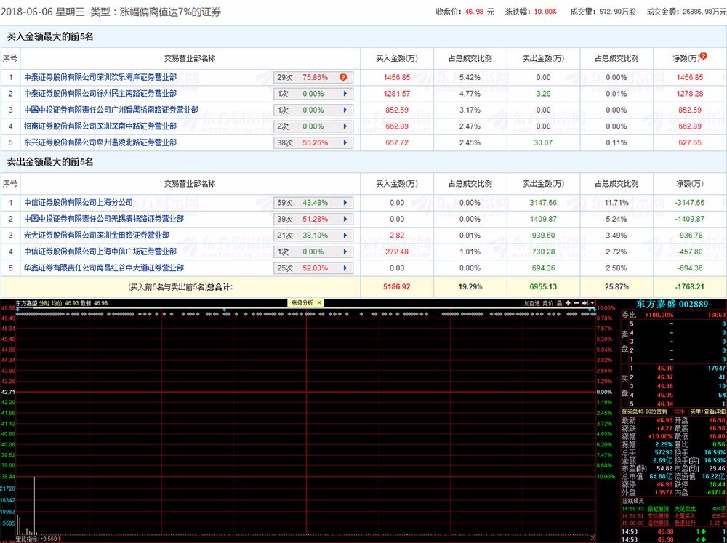Click the jump-to-end arrow icon on chart toolbar
This screenshot has width=727, height=543.
tap(585, 303)
